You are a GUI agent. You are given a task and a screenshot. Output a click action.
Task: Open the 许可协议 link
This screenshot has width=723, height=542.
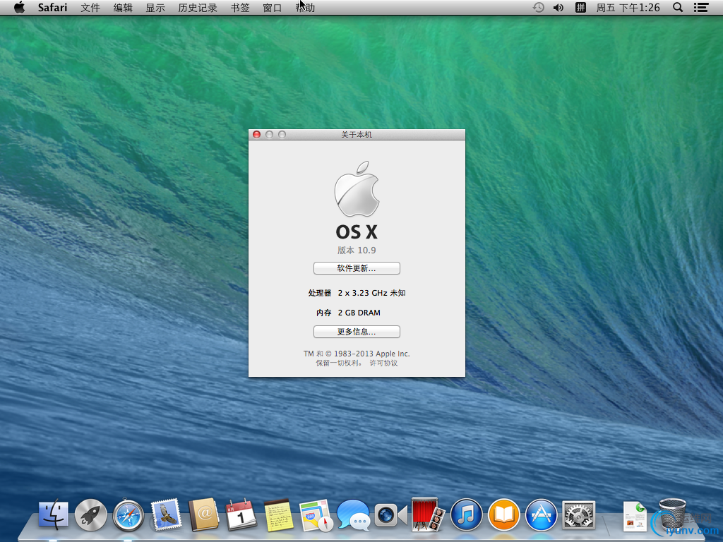point(383,363)
